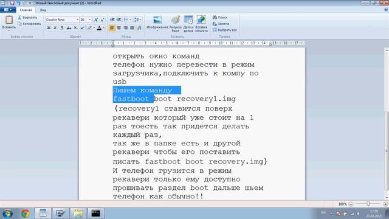Click the decrease indent icon
This screenshot has width=389, height=219.
click(x=112, y=19)
